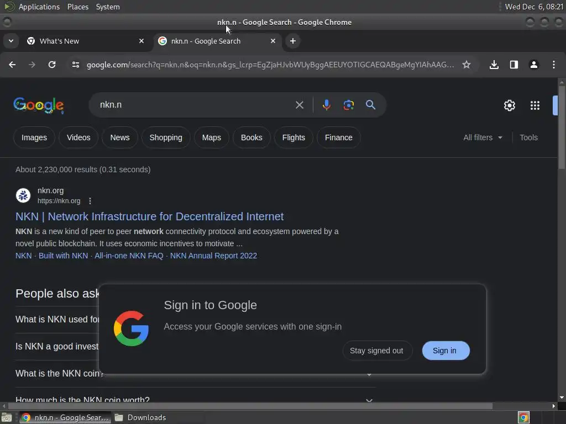Click Chrome tray icon in bottom panel
The height and width of the screenshot is (424, 566).
click(523, 417)
